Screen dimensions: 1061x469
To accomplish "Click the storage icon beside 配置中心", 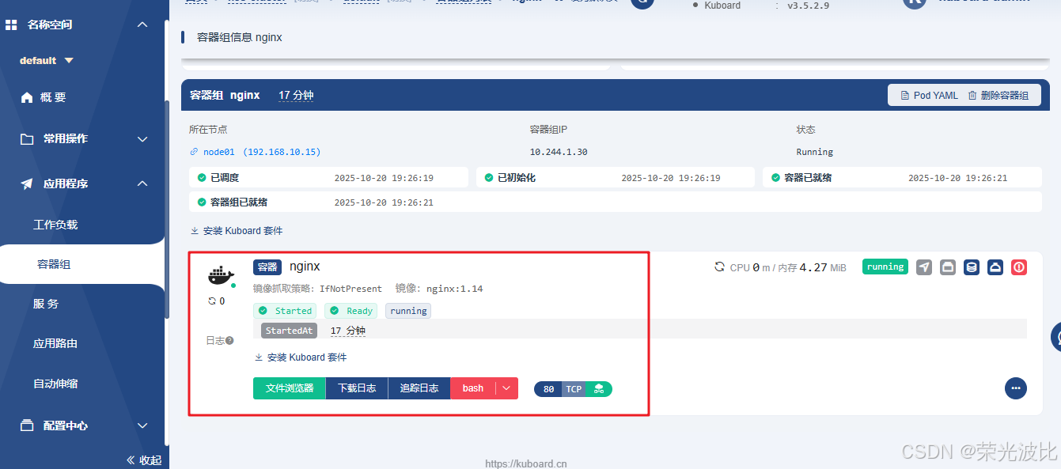I will click(27, 426).
